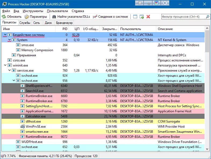Click the Search and Cortana application description
Image resolution: width=211 pixels, height=159 pixels.
[180, 91]
